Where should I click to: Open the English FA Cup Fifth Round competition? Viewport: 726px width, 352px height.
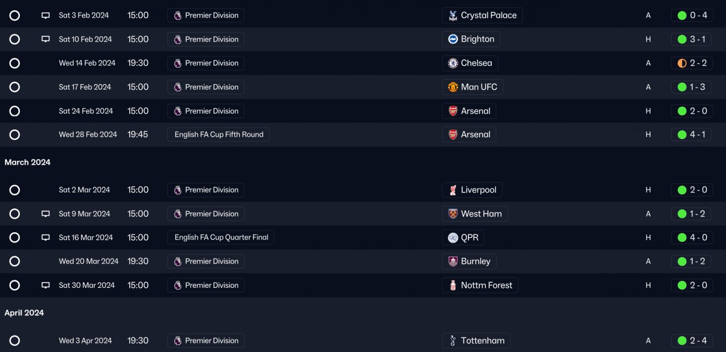[x=218, y=135]
